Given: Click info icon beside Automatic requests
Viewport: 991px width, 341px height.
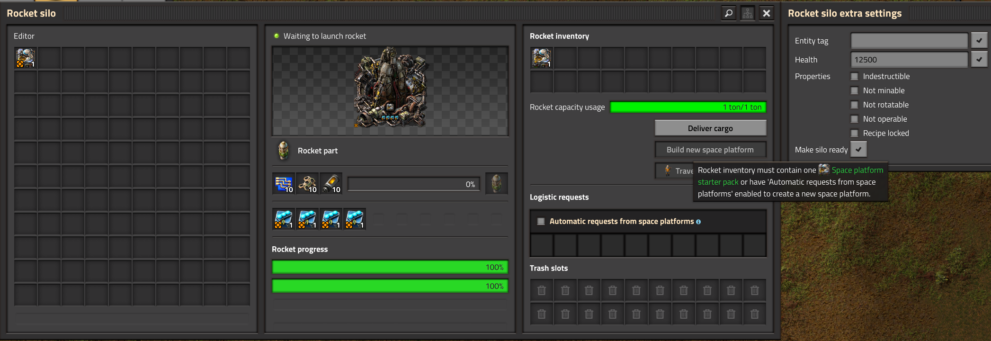Looking at the screenshot, I should (x=698, y=222).
